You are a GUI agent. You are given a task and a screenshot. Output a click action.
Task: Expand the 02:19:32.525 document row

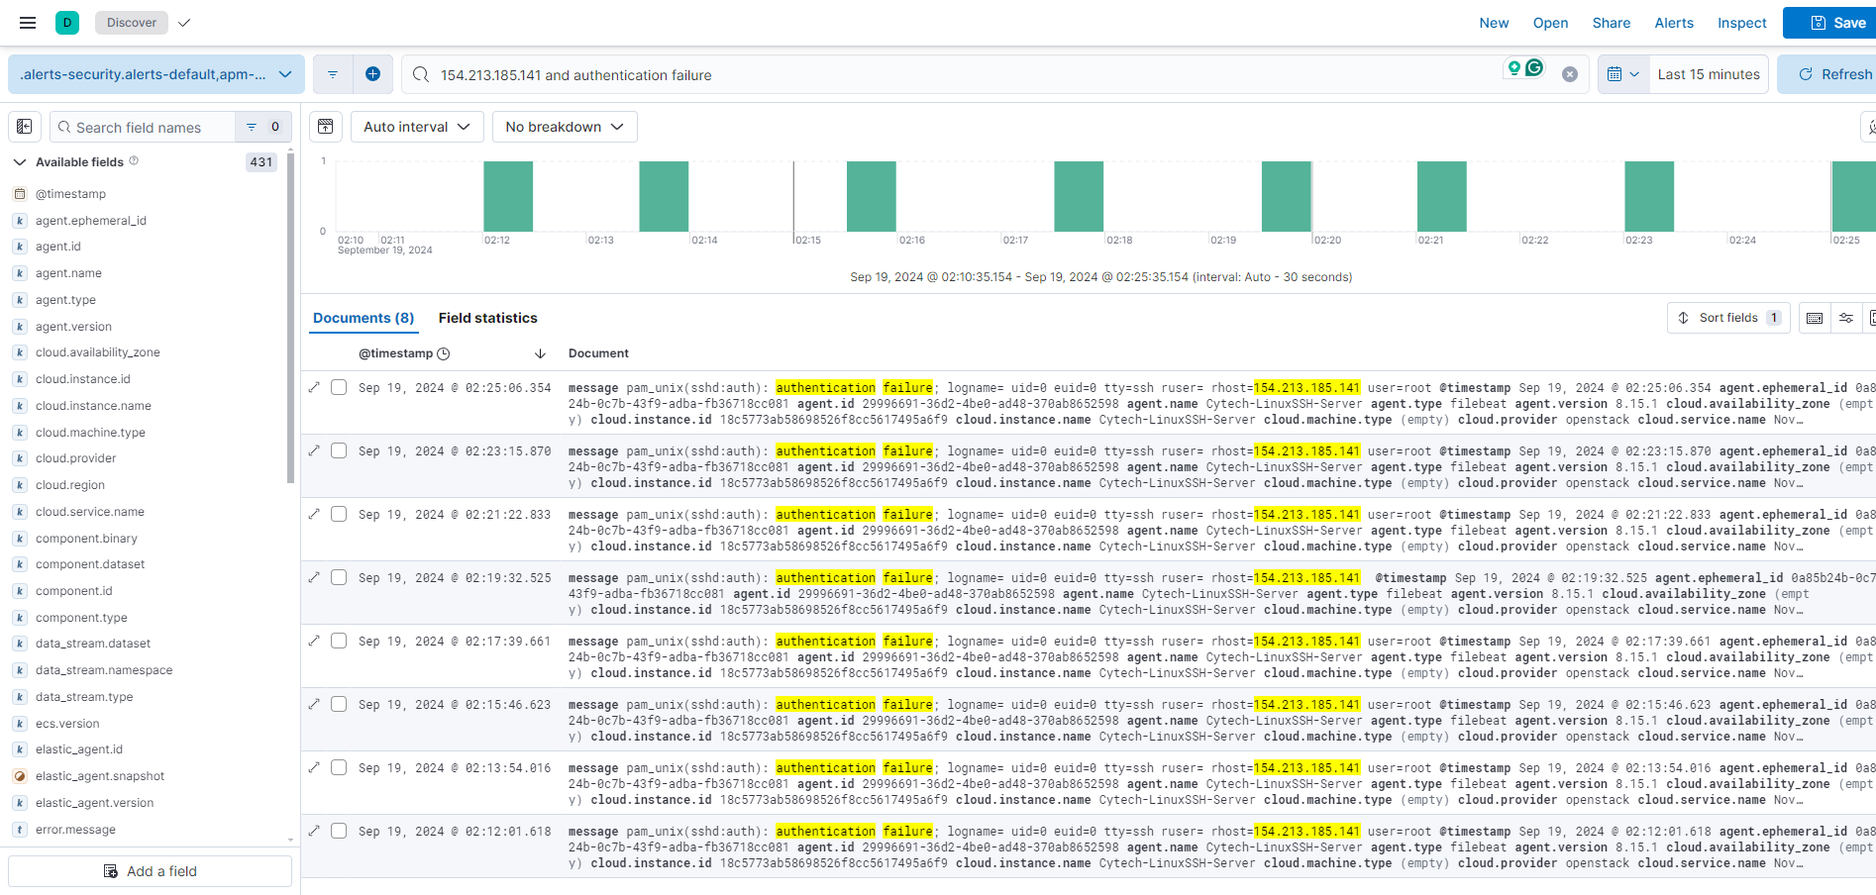click(314, 577)
